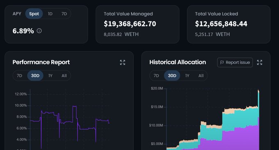Click the APY label text

pos(17,14)
